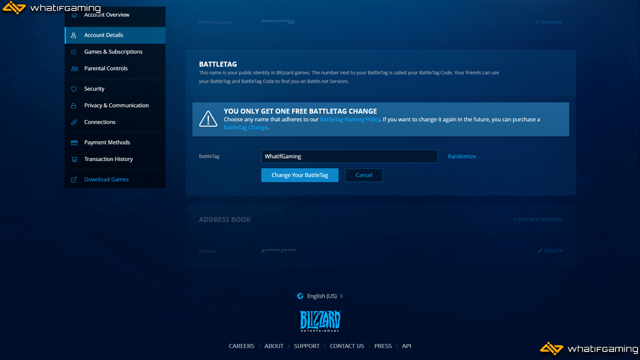Viewport: 640px width, 360px height.
Task: Open Privacy & Communication settings
Action: pyautogui.click(x=115, y=105)
